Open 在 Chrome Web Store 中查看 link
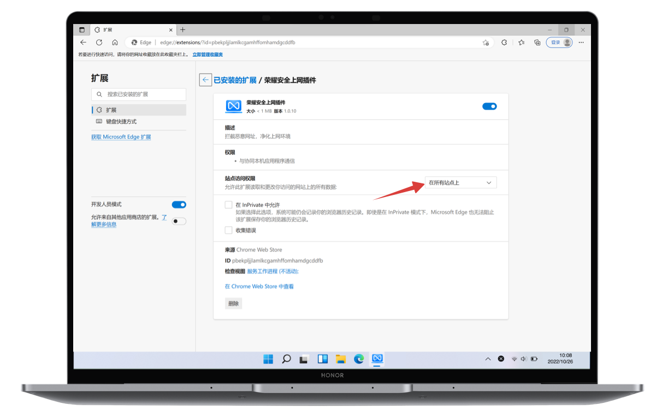The width and height of the screenshot is (662, 417). (x=259, y=287)
